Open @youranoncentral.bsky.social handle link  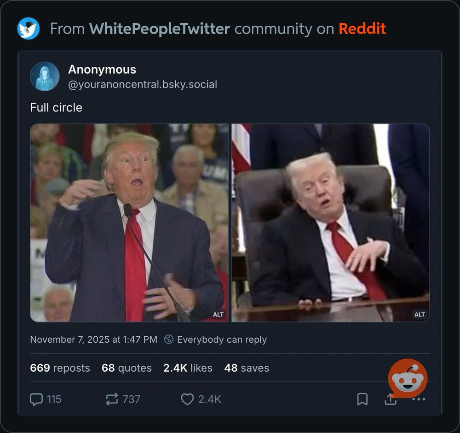pos(143,84)
